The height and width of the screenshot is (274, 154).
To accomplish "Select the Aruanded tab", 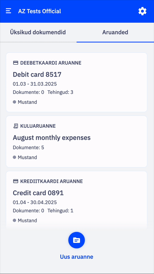I will (x=115, y=32).
